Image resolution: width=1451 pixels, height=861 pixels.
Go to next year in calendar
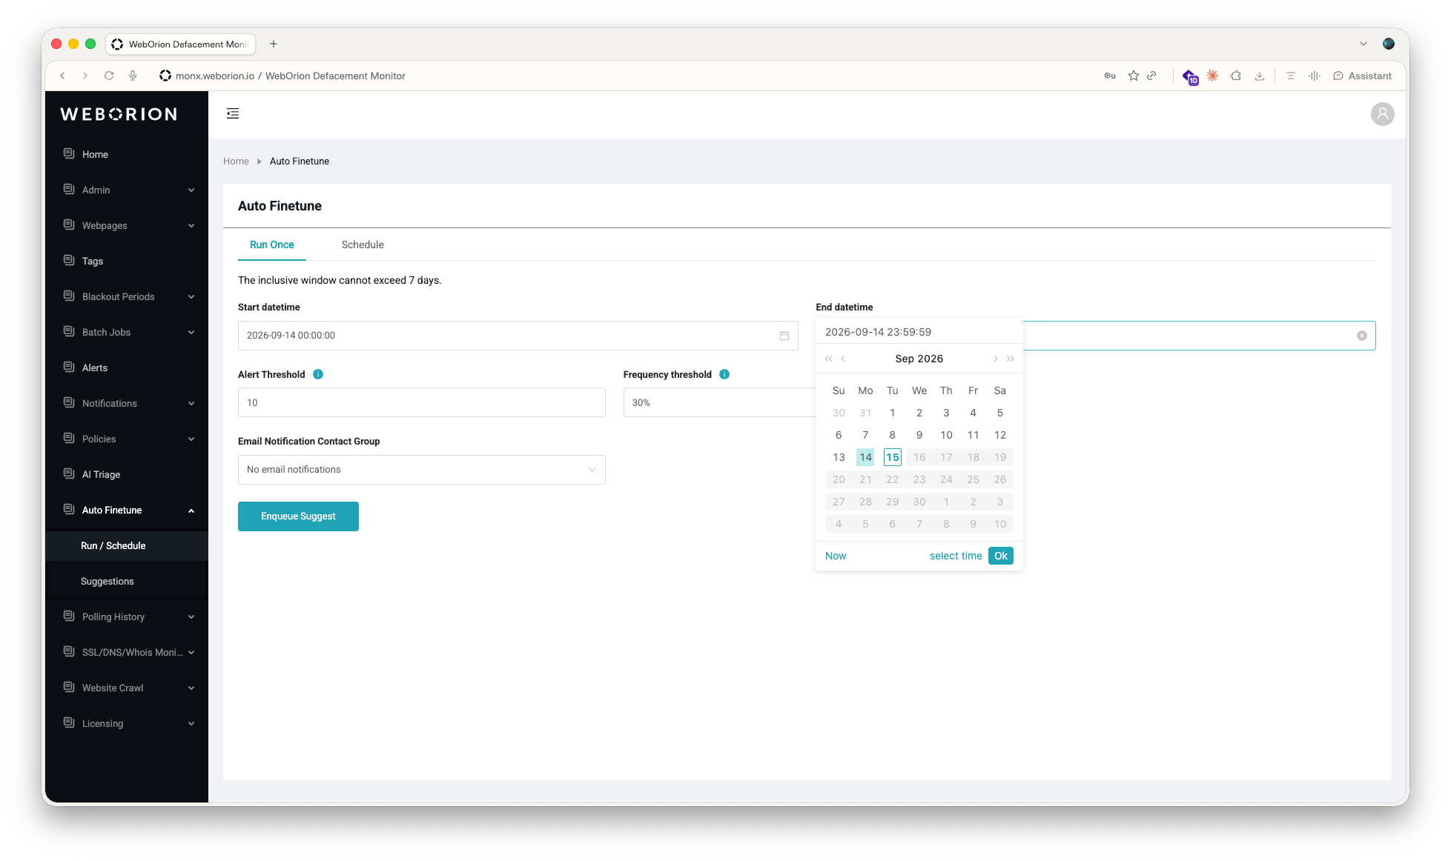(x=1010, y=359)
